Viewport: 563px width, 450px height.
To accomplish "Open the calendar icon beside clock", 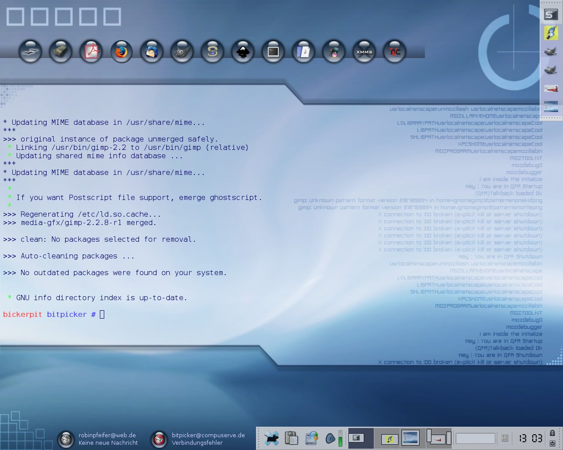I will click(505, 438).
